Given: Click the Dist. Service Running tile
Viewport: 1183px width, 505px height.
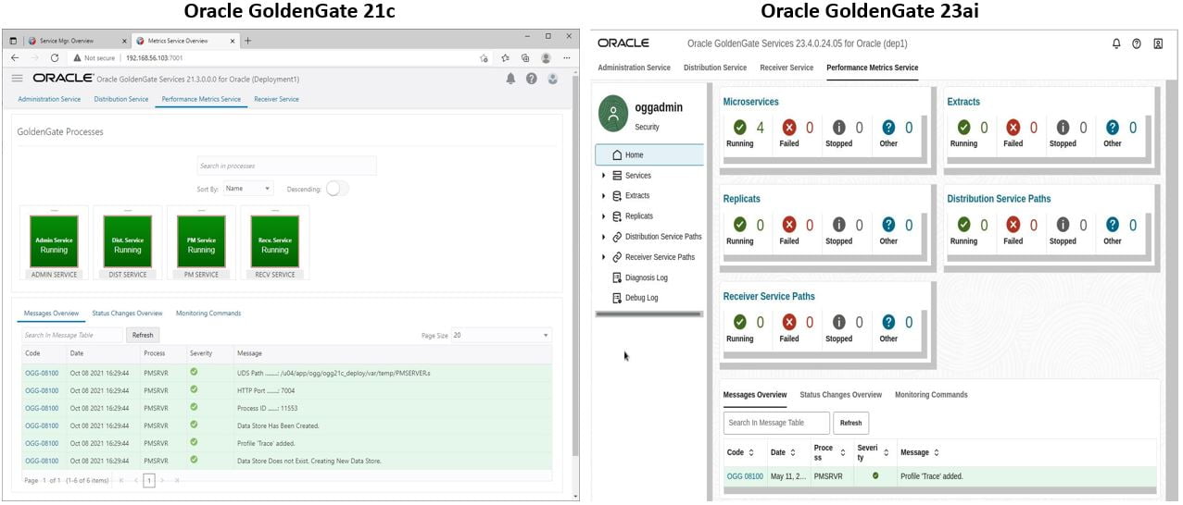Looking at the screenshot, I should pos(127,242).
